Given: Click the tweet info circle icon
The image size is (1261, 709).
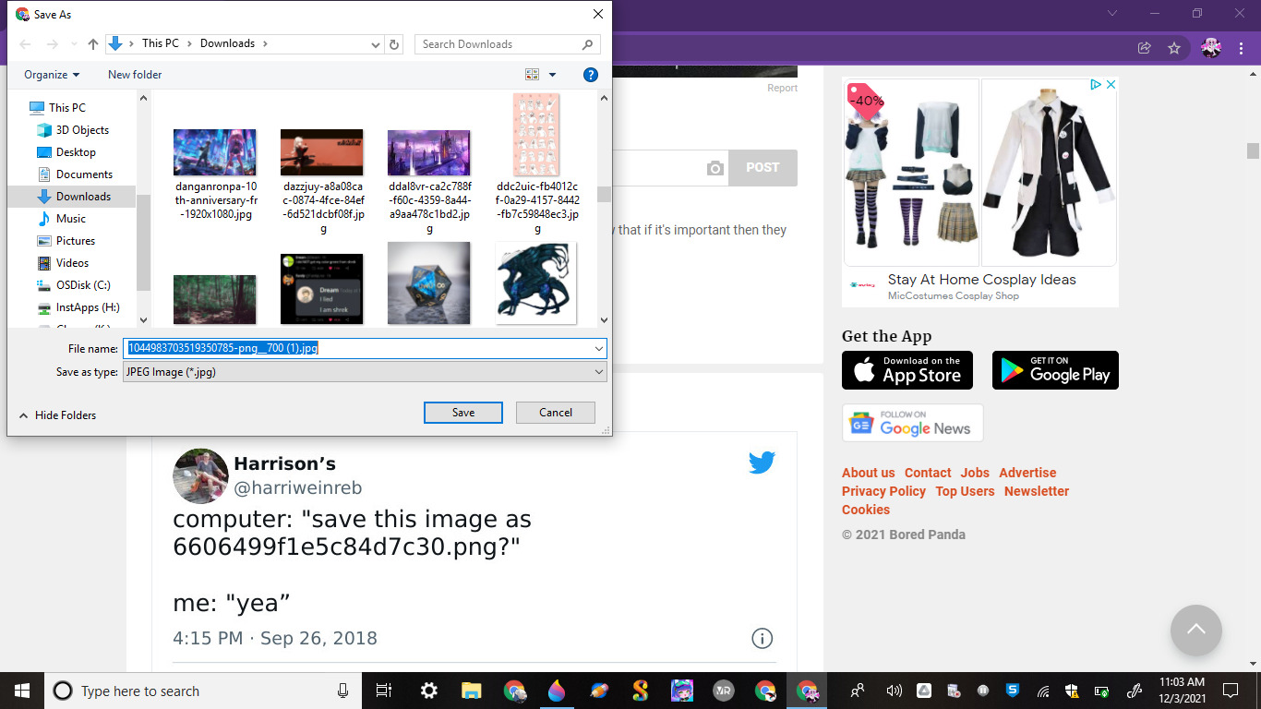Looking at the screenshot, I should click(762, 638).
